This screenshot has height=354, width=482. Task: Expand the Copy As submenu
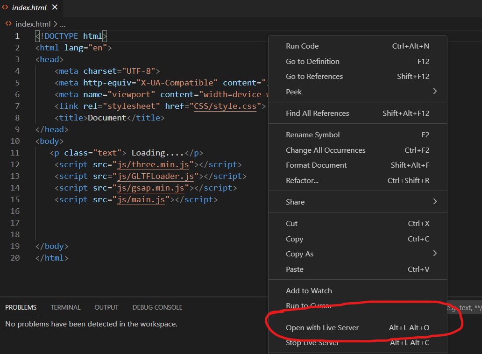[357, 254]
